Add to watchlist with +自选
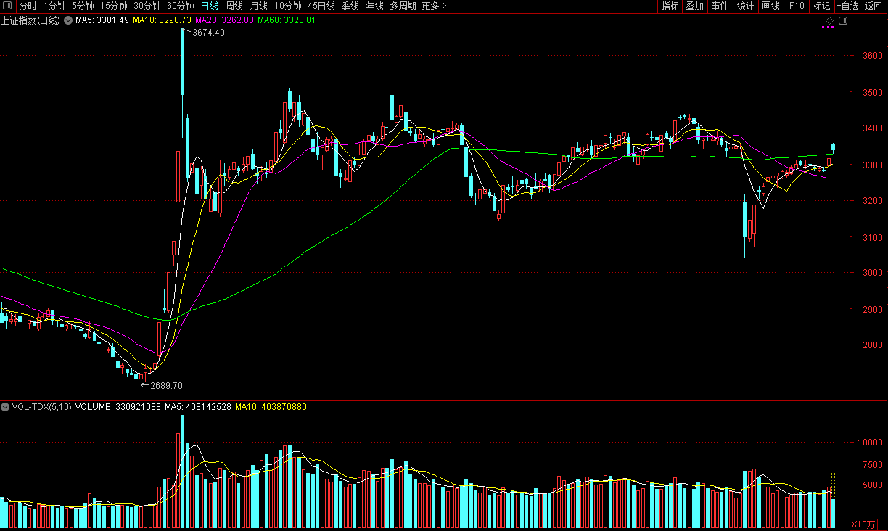The width and height of the screenshot is (888, 531). point(847,6)
